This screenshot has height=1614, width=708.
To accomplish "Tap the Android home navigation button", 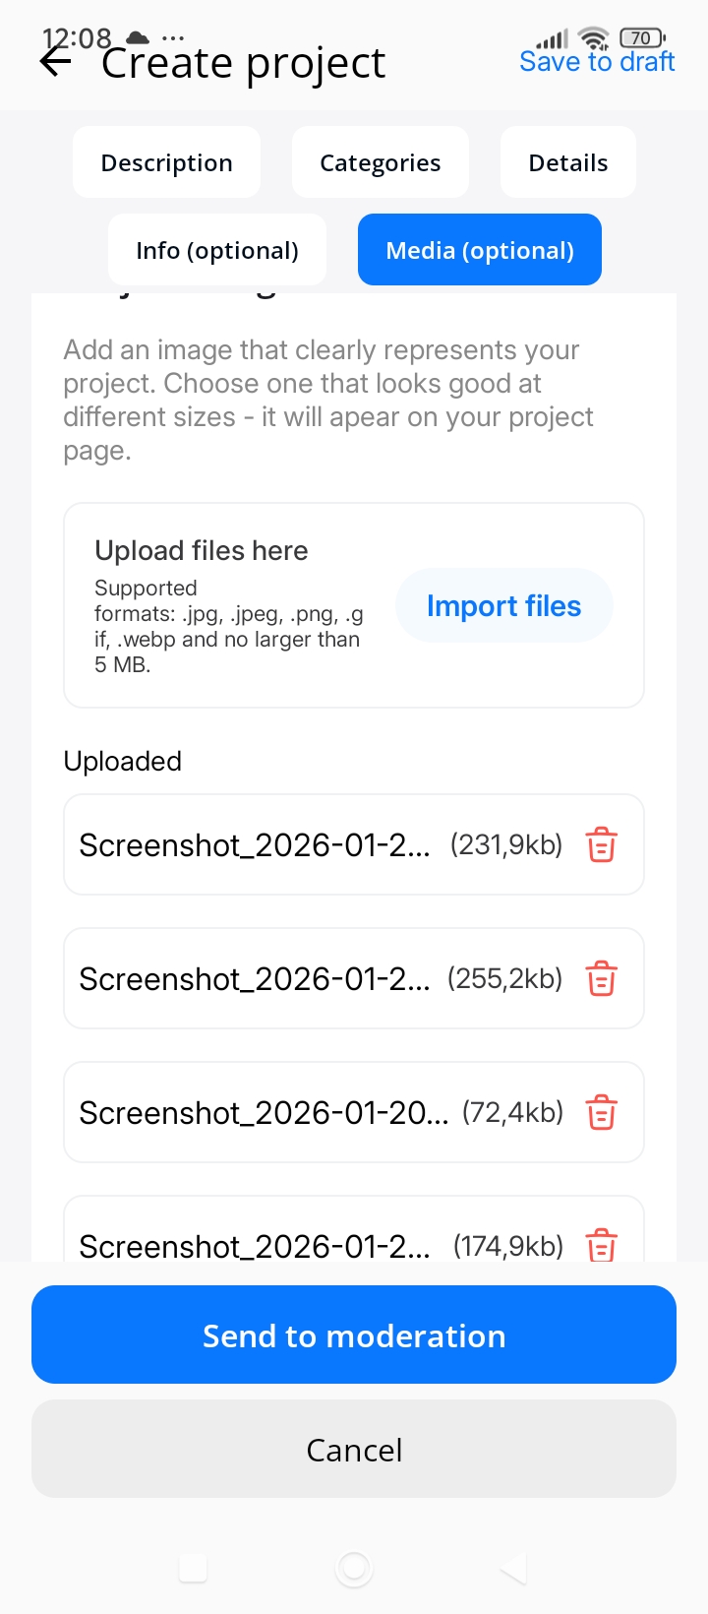I will pos(354,1568).
